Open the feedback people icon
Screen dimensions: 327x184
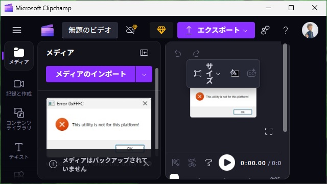[x=265, y=30]
